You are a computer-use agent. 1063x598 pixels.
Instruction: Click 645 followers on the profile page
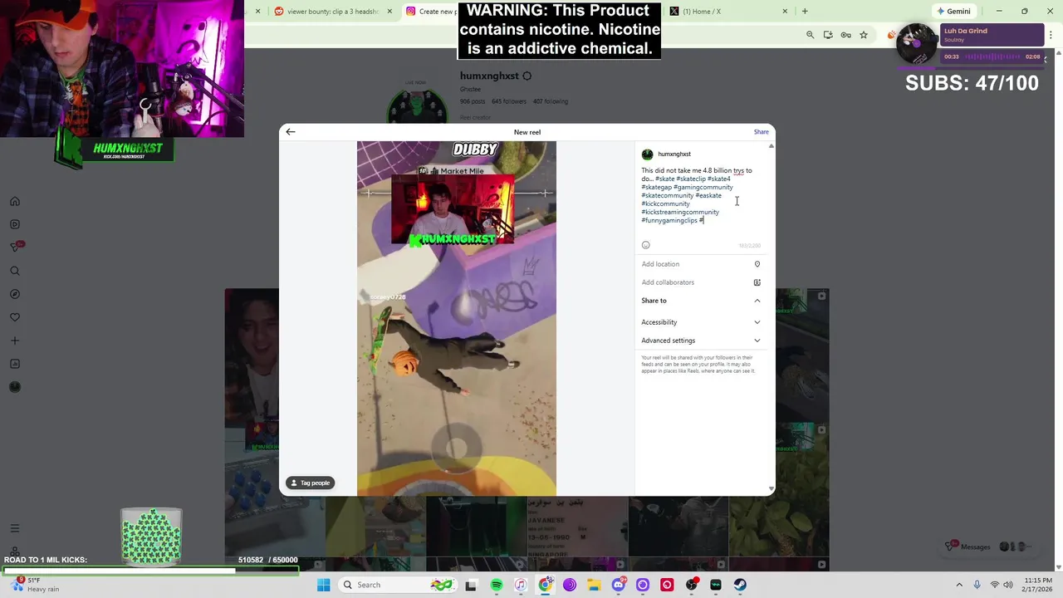[x=508, y=101]
